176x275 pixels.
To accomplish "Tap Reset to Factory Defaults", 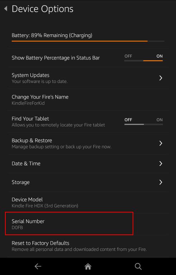I will [x=89, y=246].
